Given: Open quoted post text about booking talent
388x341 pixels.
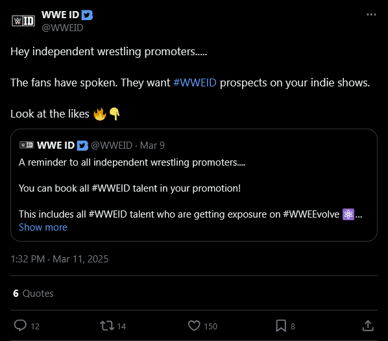Looking at the screenshot, I should [130, 188].
